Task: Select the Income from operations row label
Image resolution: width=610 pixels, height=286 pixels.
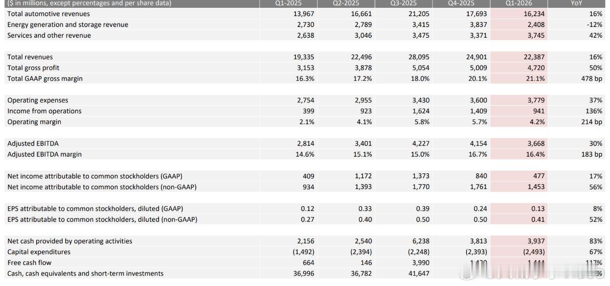Action: tap(45, 111)
